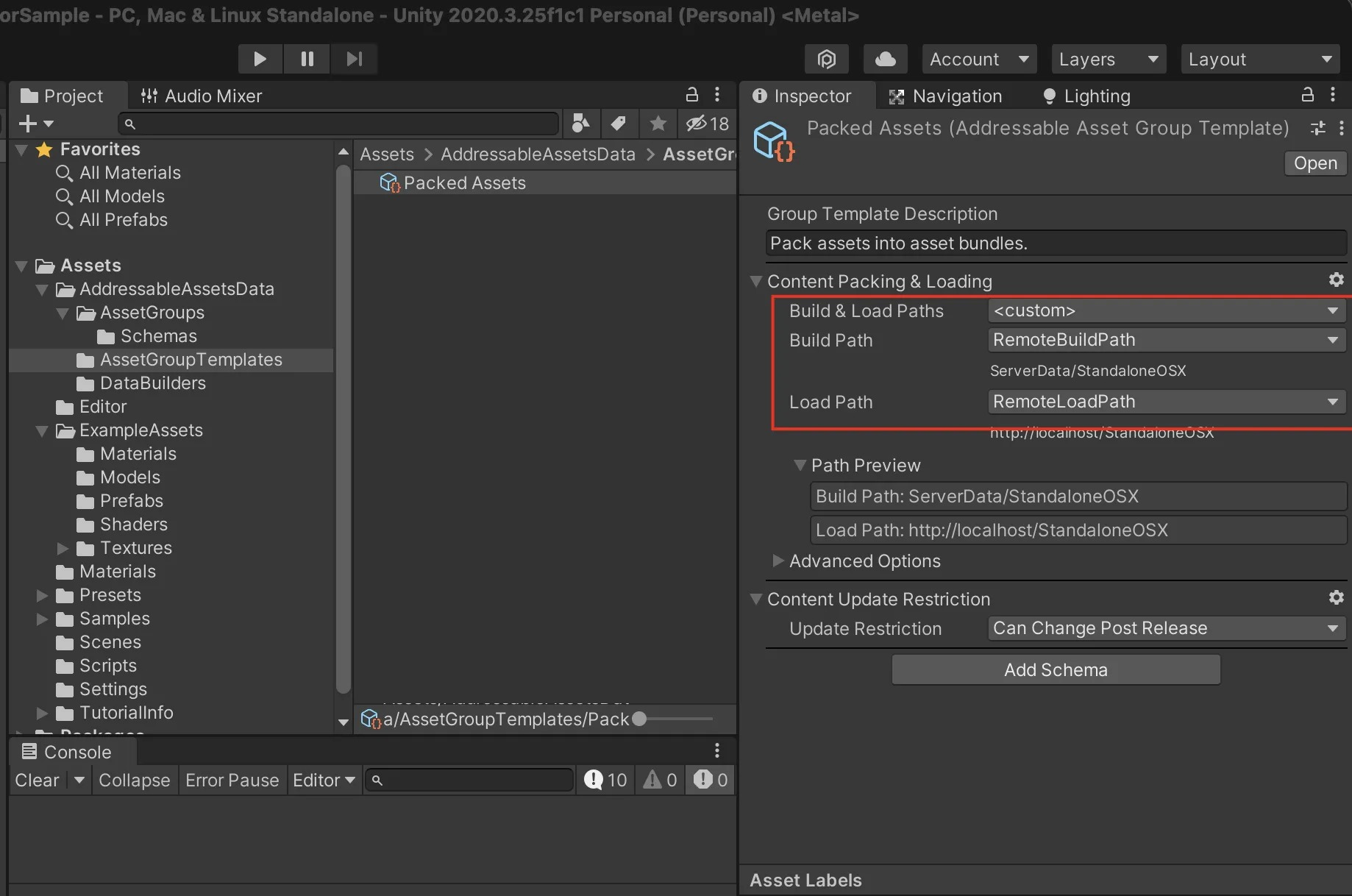This screenshot has width=1352, height=896.
Task: Click AddressableAssetsData in the breadcrumb
Action: (x=538, y=154)
